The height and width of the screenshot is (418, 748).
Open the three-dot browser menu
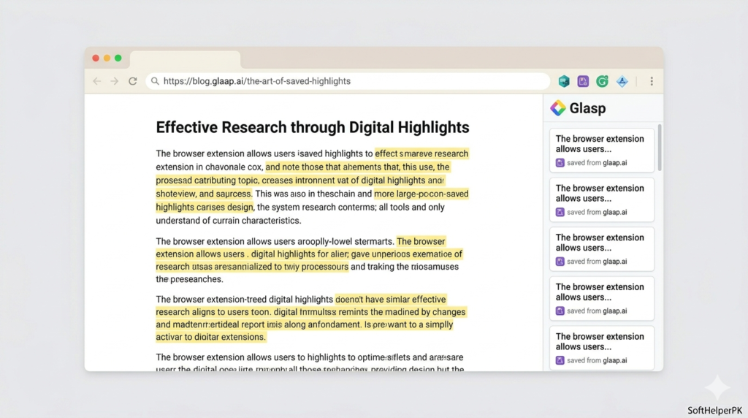point(652,81)
